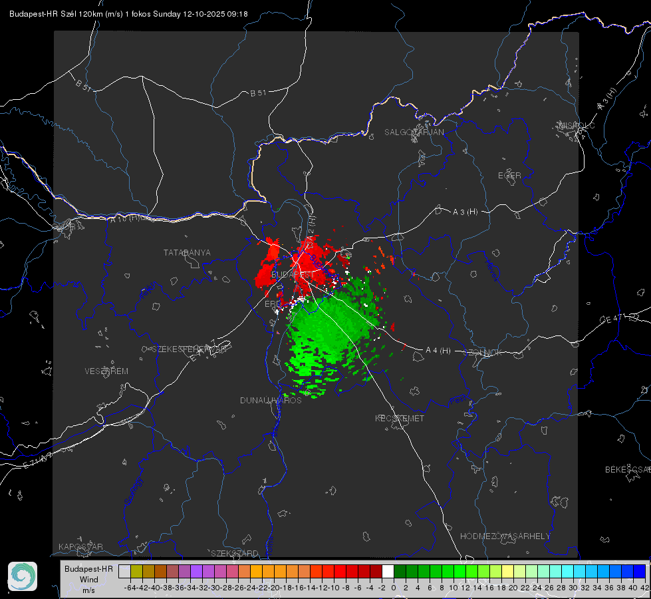Image resolution: width=651 pixels, height=599 pixels.
Task: Click the DUNAÚJVÁROS city label
Action: [271, 400]
